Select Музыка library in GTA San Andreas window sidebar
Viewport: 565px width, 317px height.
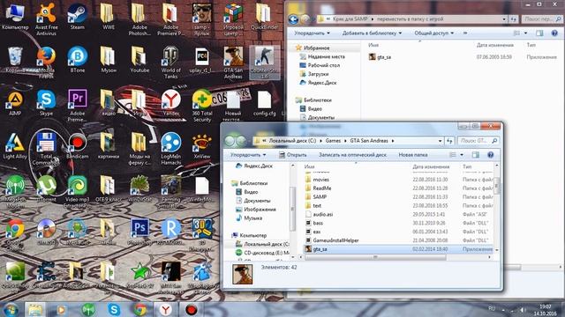[249, 218]
